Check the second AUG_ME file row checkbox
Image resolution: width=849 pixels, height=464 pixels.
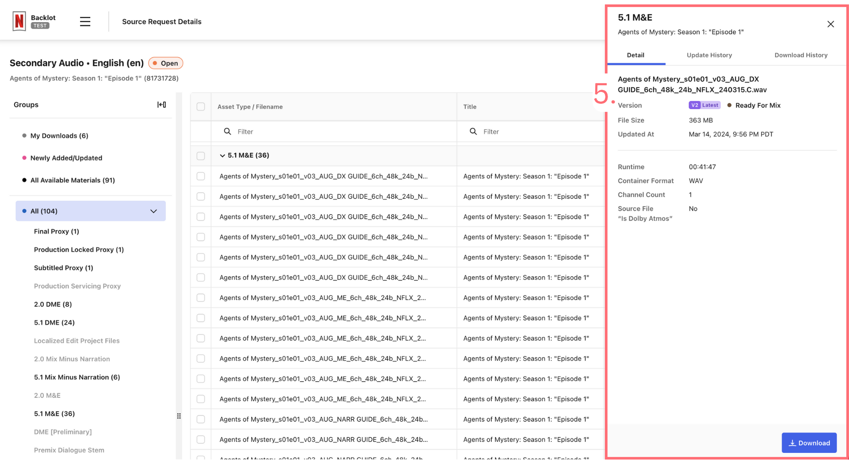click(x=201, y=318)
